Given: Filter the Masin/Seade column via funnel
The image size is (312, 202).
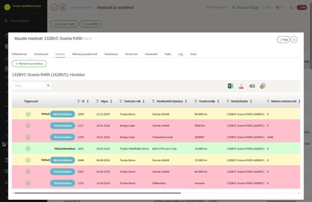Looking at the screenshot, I should click(x=228, y=101).
